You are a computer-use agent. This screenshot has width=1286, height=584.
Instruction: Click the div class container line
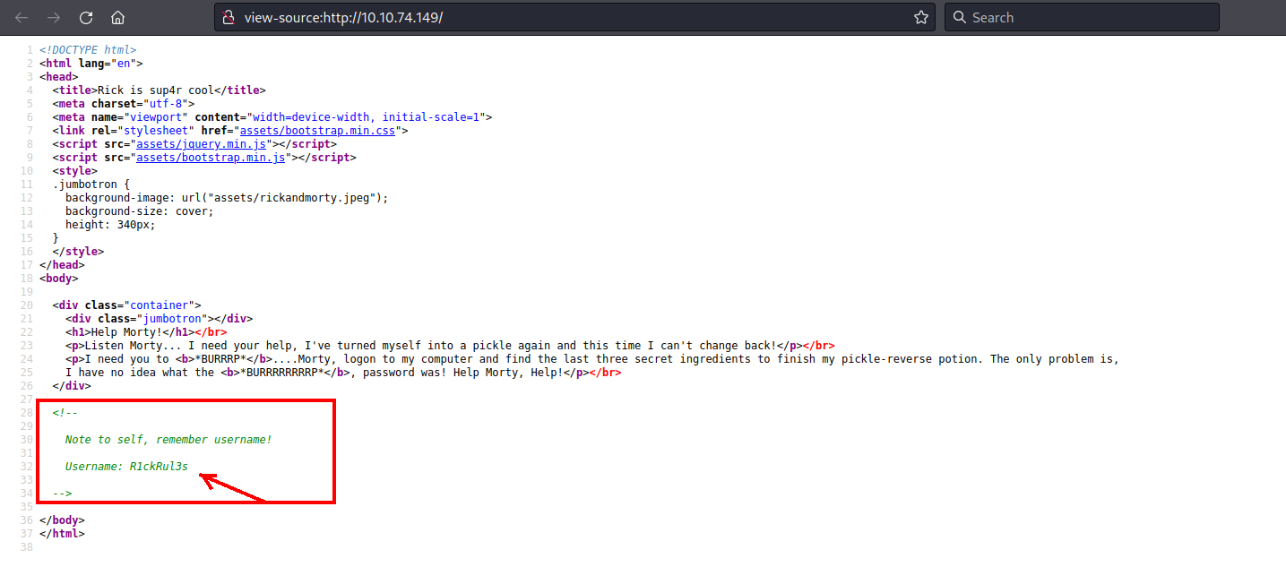[x=127, y=305]
